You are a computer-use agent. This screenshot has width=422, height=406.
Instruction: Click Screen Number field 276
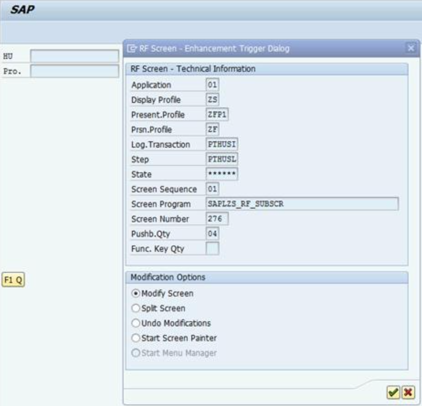click(x=217, y=218)
